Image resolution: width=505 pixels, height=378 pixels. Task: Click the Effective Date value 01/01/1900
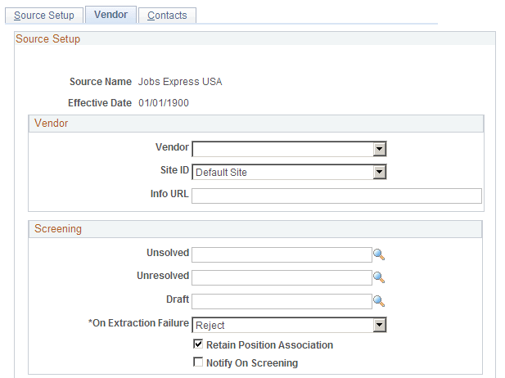point(164,103)
